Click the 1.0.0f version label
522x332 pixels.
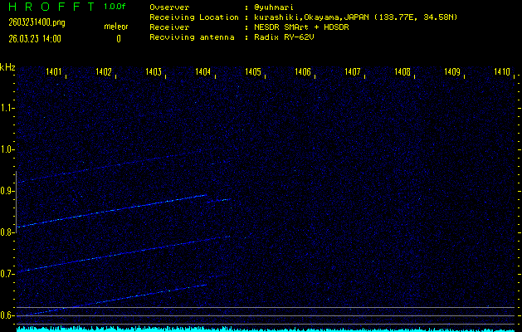115,7
